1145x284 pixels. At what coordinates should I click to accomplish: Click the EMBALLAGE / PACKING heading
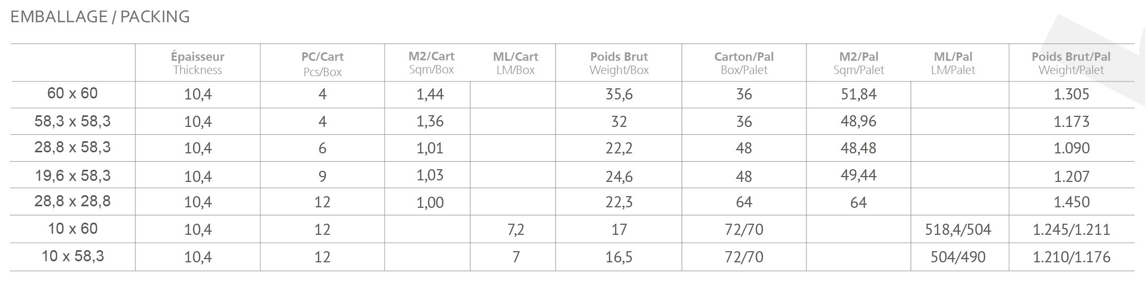pyautogui.click(x=100, y=17)
